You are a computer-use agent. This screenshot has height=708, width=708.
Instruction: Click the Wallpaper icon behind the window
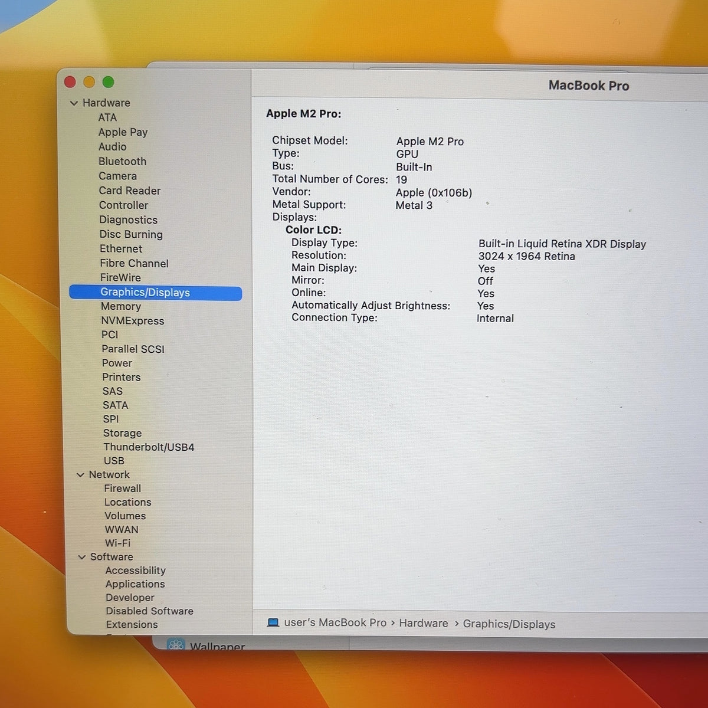(176, 644)
